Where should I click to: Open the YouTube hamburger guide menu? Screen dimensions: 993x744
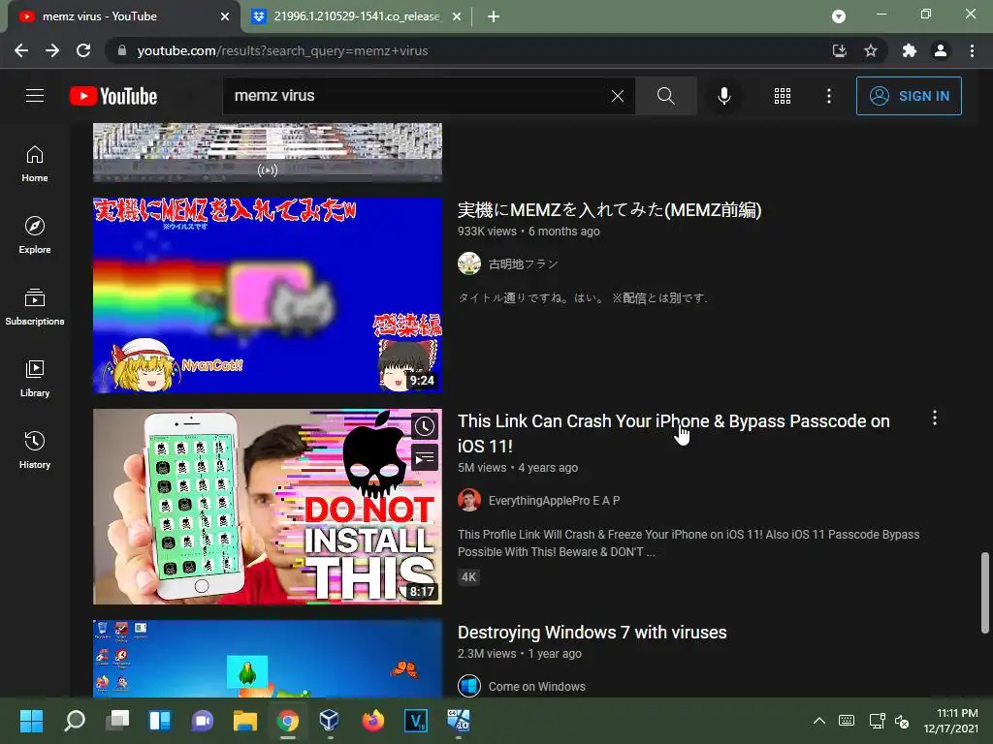[x=35, y=96]
